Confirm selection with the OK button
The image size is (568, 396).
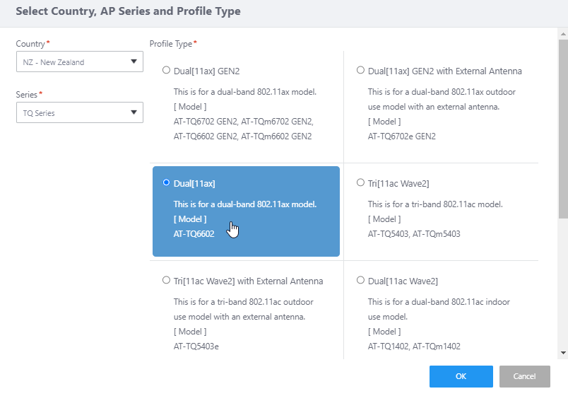pyautogui.click(x=461, y=376)
